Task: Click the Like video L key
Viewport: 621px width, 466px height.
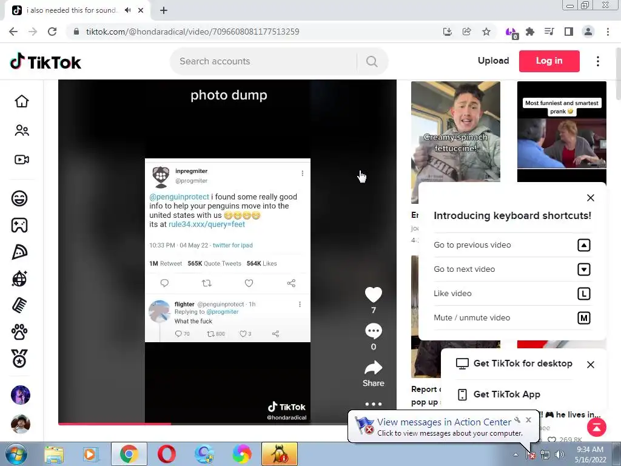Action: [x=584, y=294]
